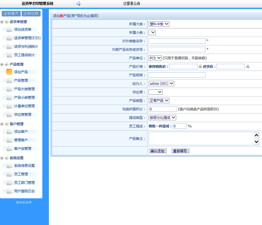This screenshot has width=262, height=225.
Task: Click the gray icon beside 添加送货单
Action: (x=9, y=29)
